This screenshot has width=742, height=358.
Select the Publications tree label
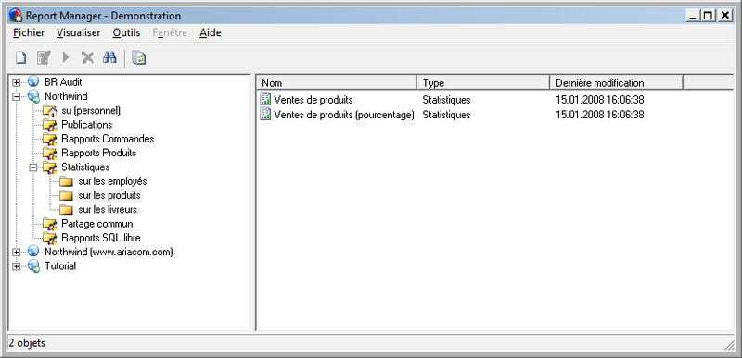[x=87, y=125]
